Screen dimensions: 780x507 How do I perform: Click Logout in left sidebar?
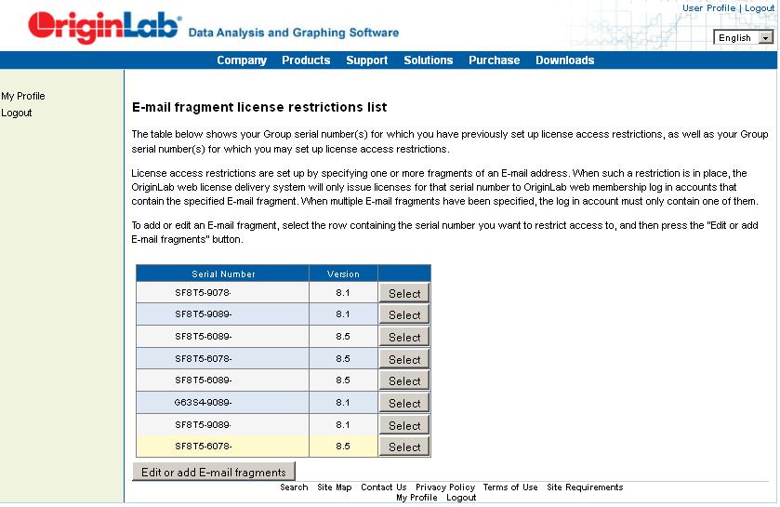(x=17, y=113)
